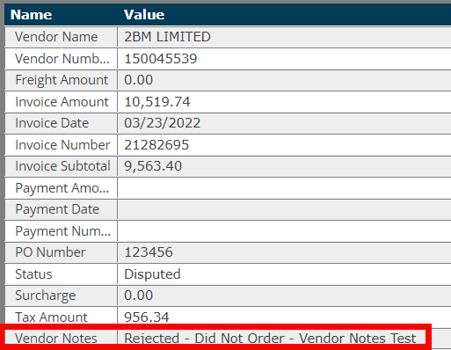Click the empty Payment Date value cell
Screen dimensions: 451x350
tap(284, 209)
